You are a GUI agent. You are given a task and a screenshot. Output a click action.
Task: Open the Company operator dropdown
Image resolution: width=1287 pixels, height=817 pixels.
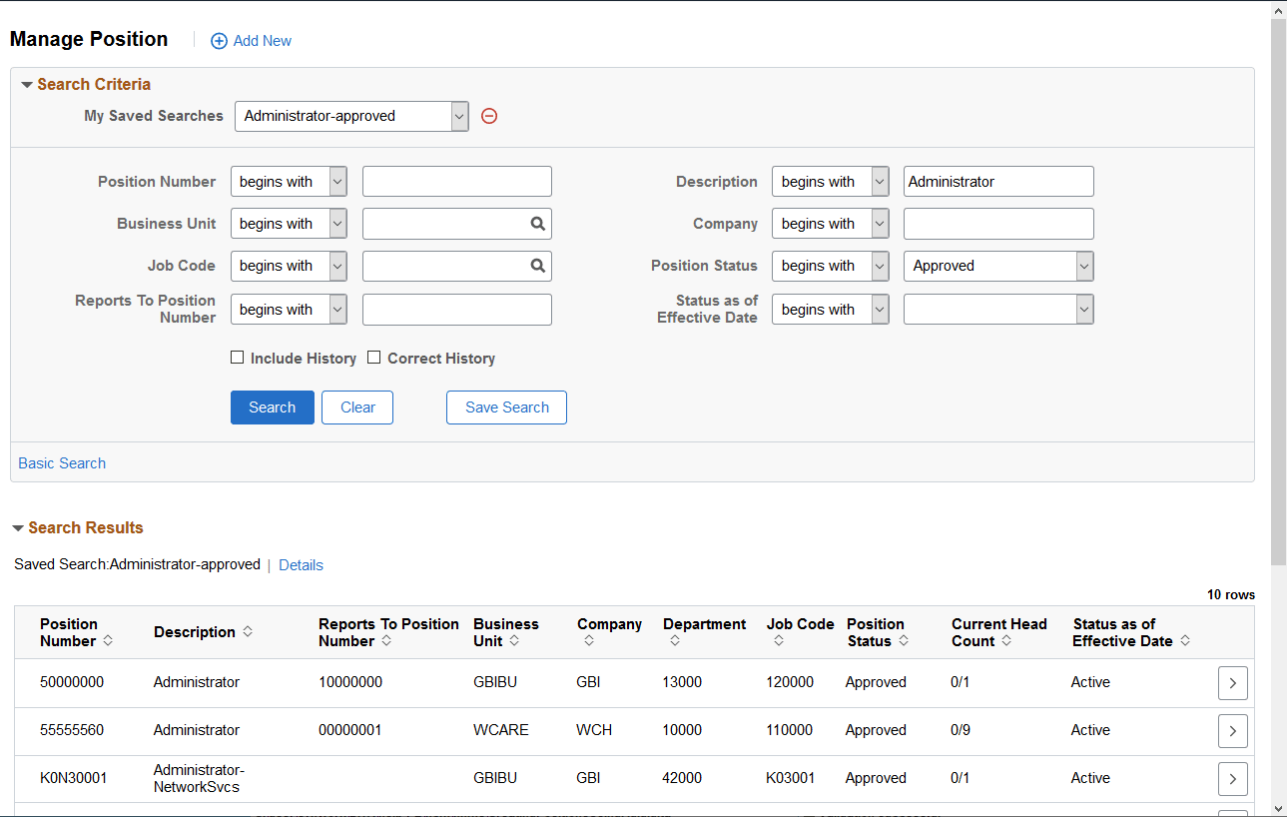coord(878,223)
